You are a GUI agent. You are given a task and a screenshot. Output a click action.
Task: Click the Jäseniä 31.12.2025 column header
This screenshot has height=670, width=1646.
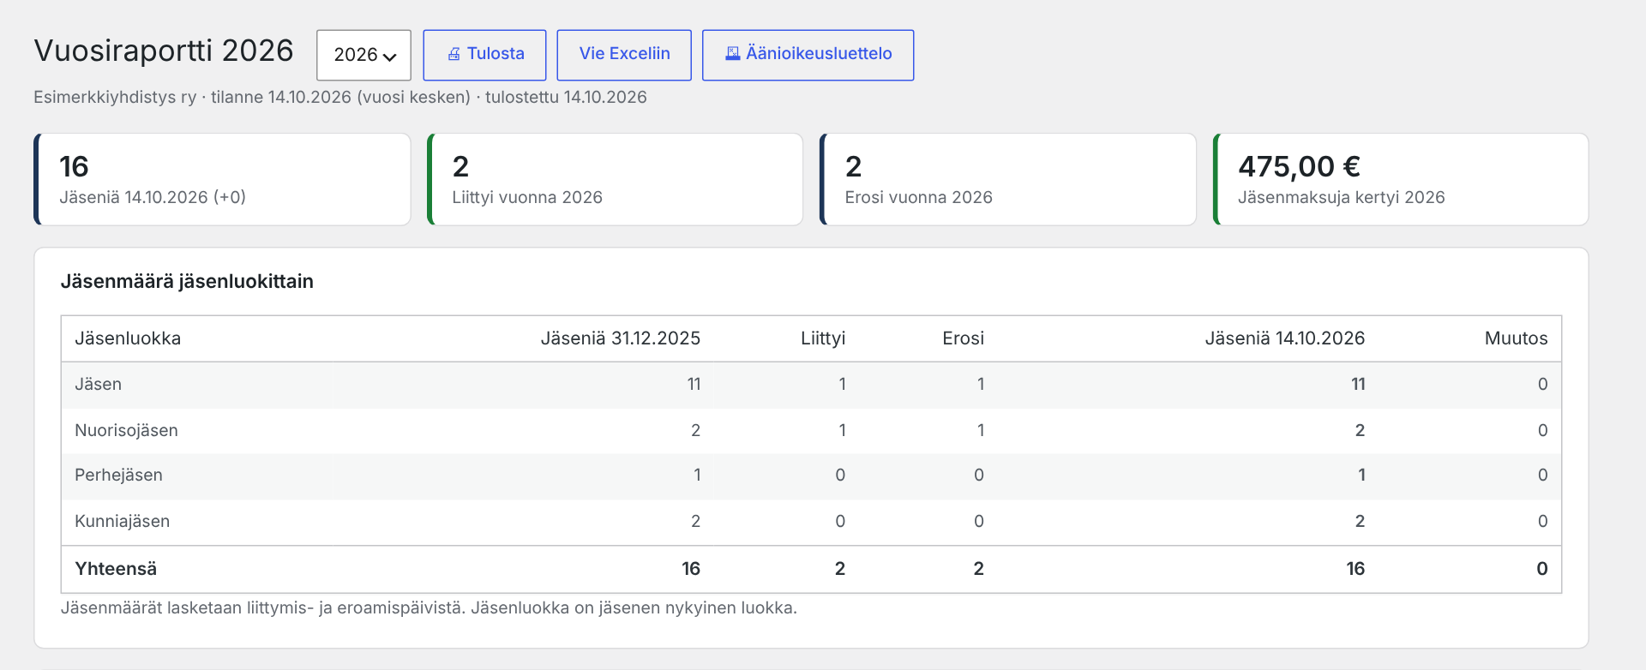click(621, 338)
